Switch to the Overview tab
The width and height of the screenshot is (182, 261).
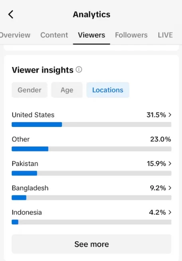pos(15,35)
